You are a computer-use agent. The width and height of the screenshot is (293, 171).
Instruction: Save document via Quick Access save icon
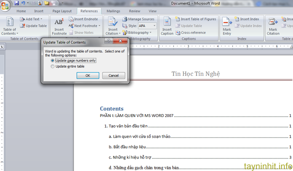tap(16, 3)
